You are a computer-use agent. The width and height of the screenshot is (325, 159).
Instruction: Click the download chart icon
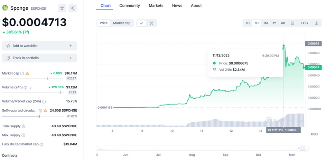click(316, 23)
